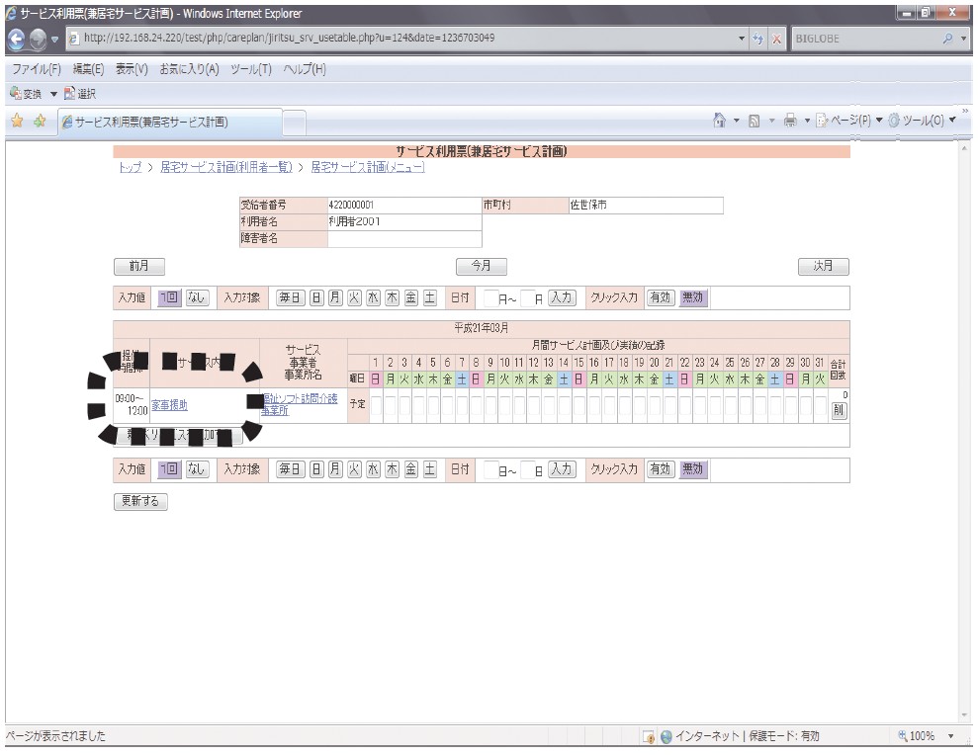This screenshot has width=978, height=755.
Task: Toggle the day 1 schedule cell checkbox
Action: (376, 405)
